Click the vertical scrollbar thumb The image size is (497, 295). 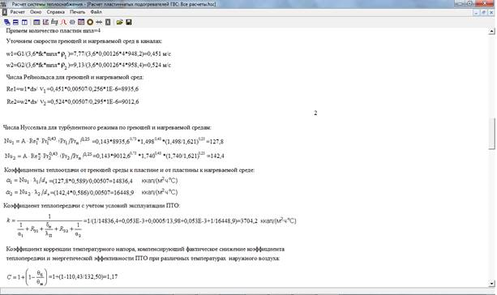pos(491,134)
